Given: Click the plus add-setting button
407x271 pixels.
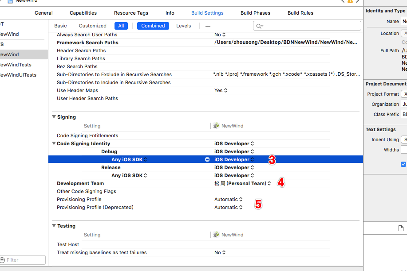Looking at the screenshot, I should click(208, 26).
